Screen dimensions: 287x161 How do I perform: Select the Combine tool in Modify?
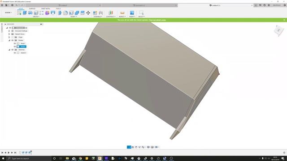[77, 13]
